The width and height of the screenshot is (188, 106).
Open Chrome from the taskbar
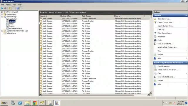[x=35, y=103]
